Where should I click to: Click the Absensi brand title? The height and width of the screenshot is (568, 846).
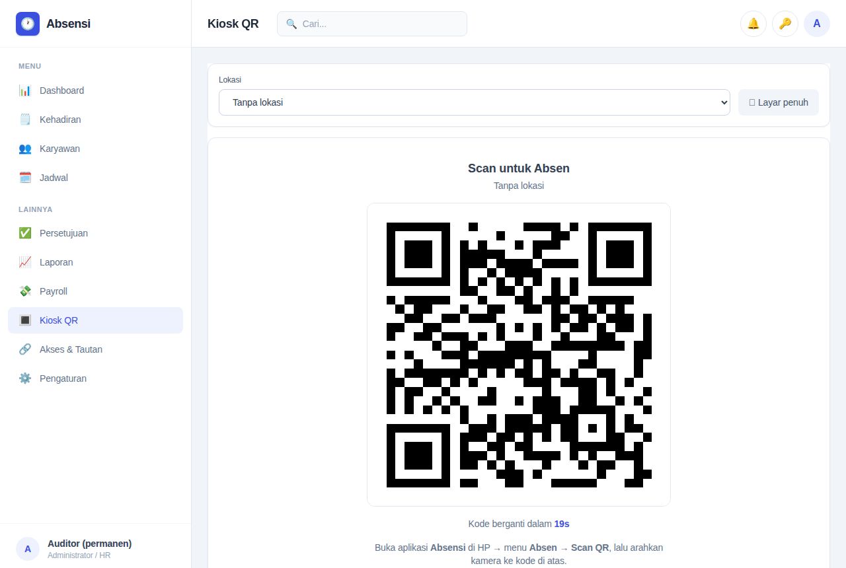[68, 24]
